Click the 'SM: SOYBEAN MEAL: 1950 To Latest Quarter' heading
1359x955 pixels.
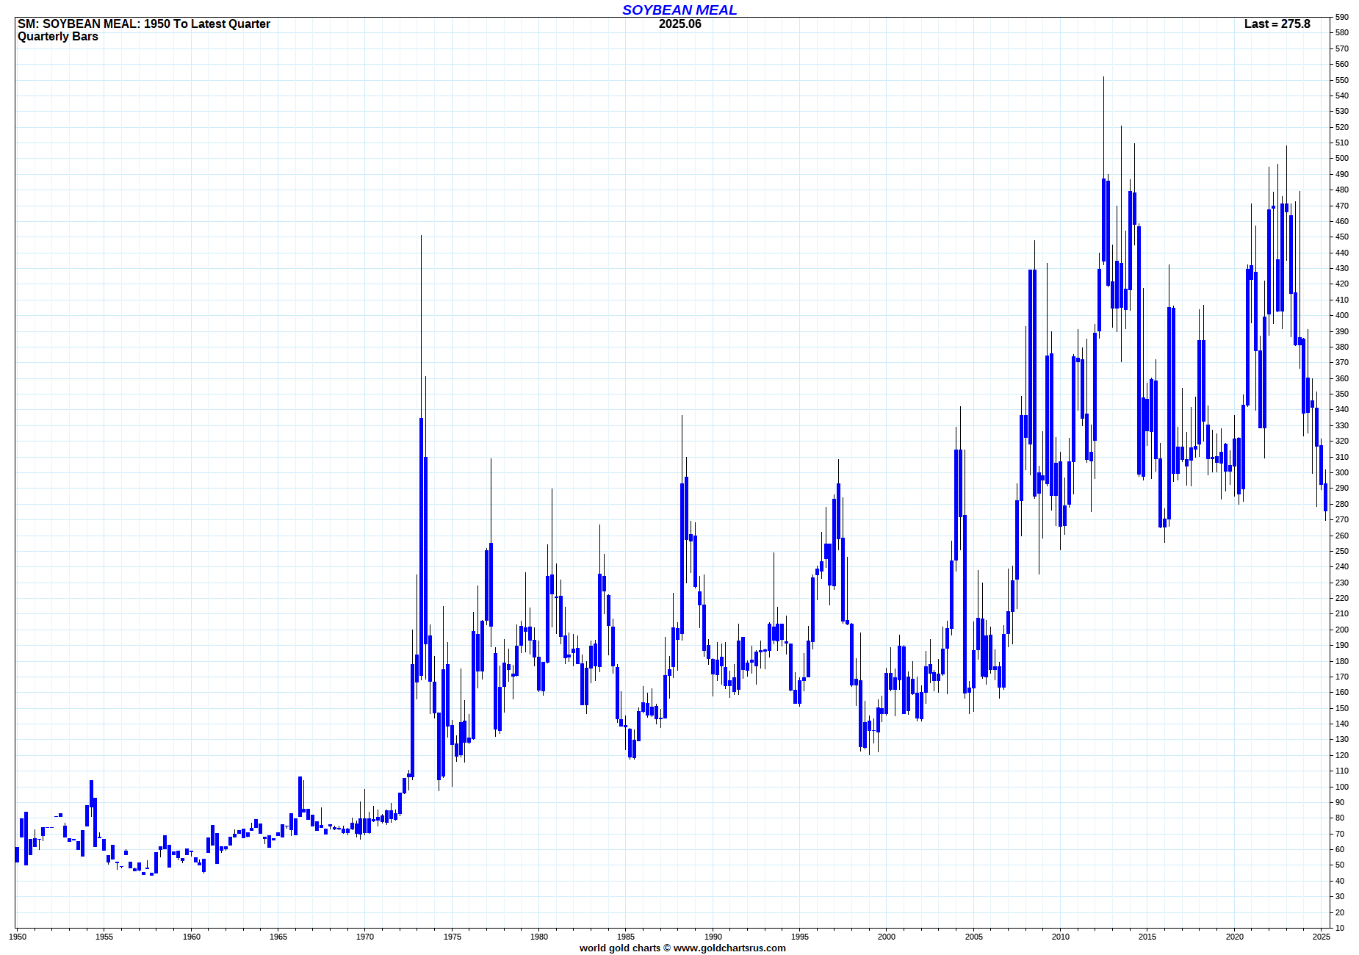pyautogui.click(x=144, y=24)
